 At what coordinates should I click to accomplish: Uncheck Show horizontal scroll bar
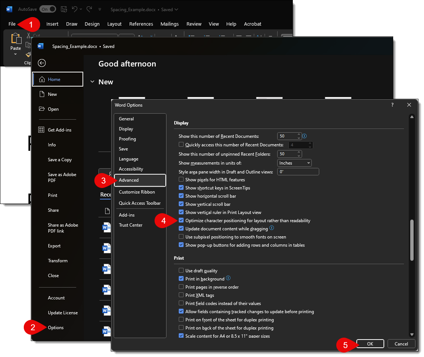point(181,196)
